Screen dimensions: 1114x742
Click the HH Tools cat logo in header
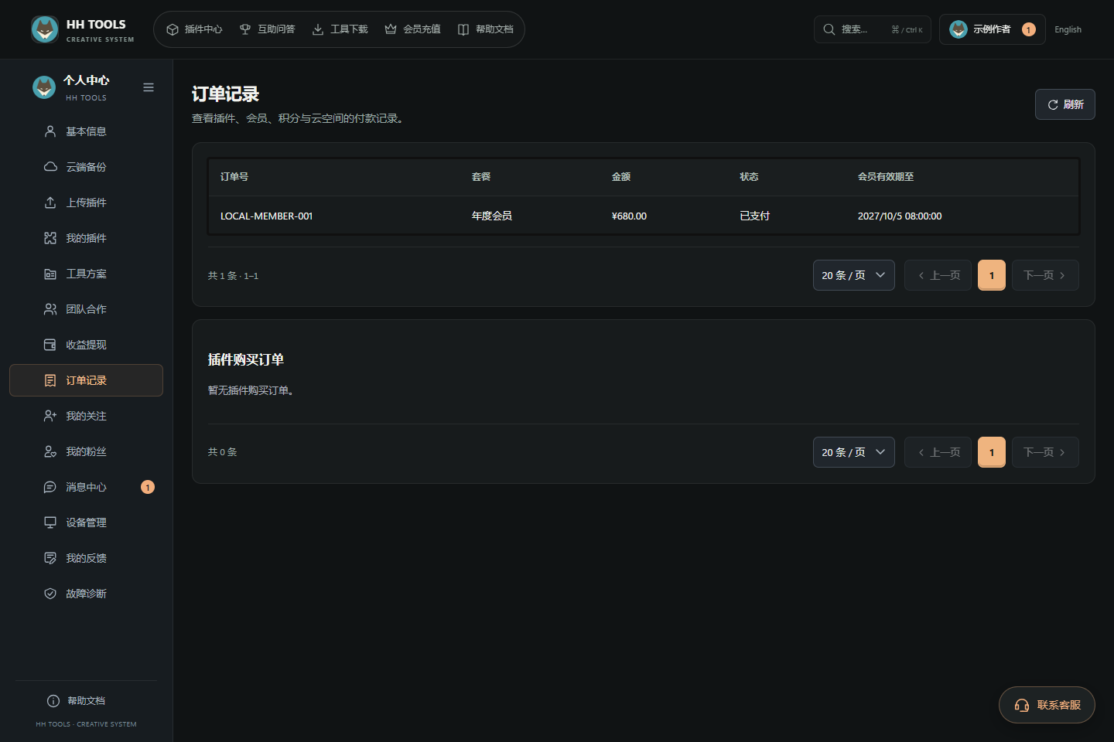click(45, 29)
